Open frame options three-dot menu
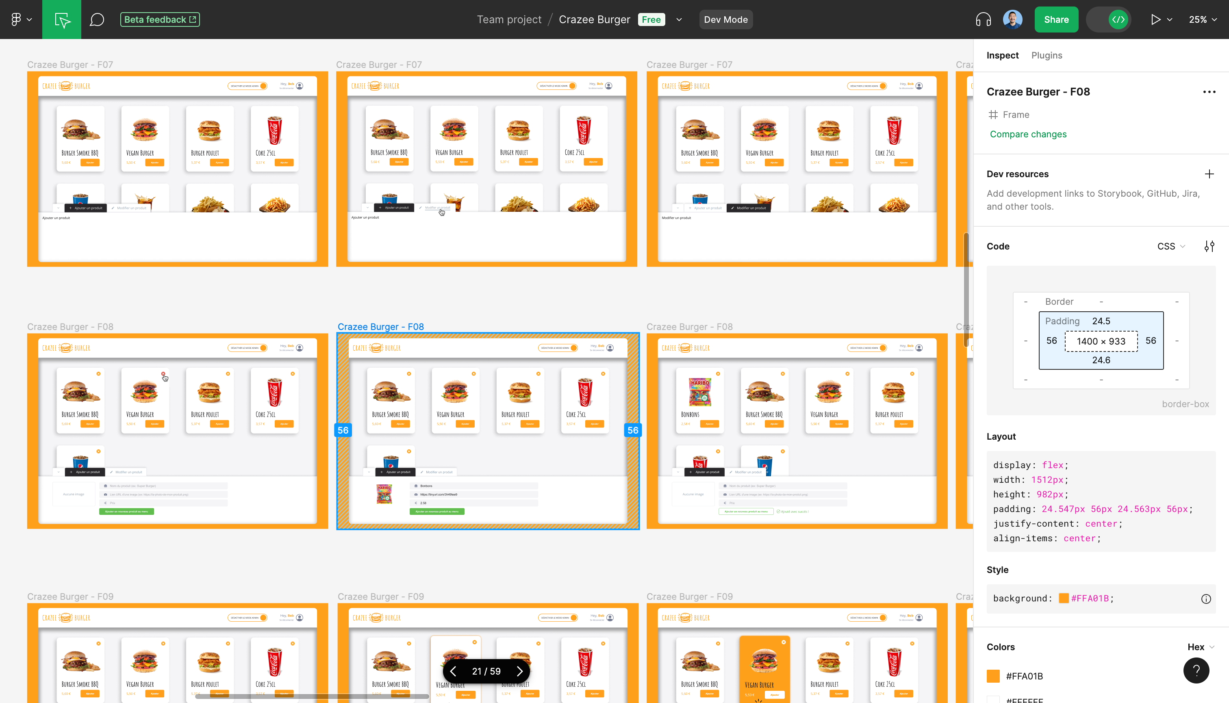The image size is (1229, 703). (1209, 92)
